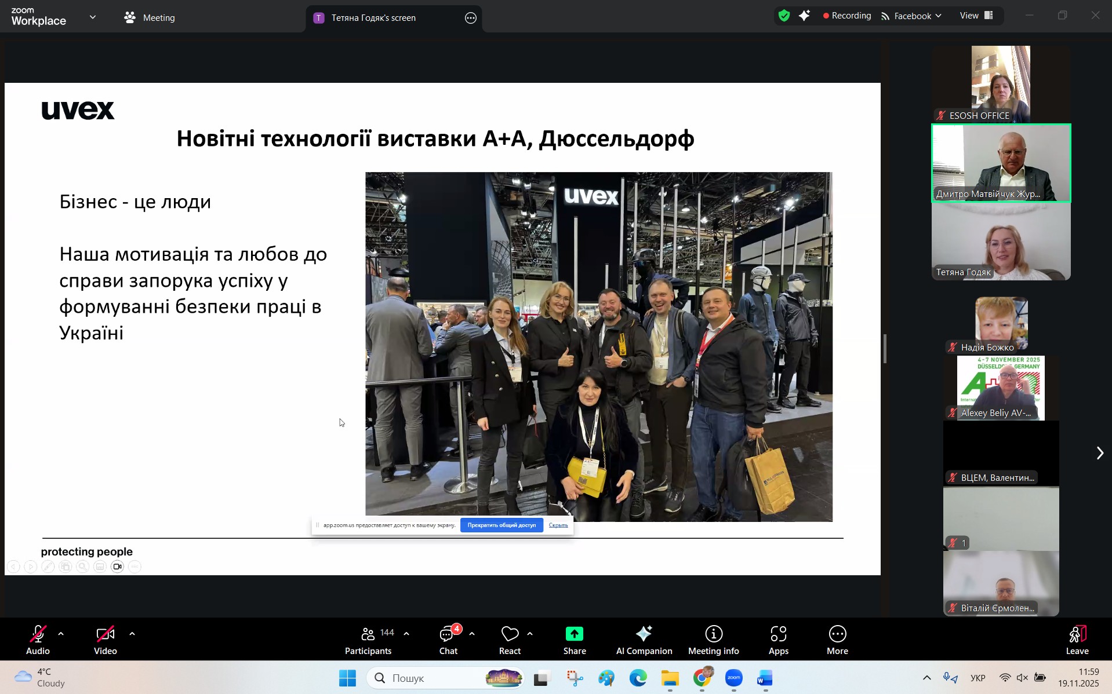Click the green encryption shield icon

click(784, 16)
